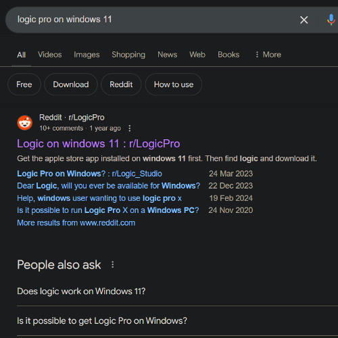Clear the search box with the X icon

point(304,20)
